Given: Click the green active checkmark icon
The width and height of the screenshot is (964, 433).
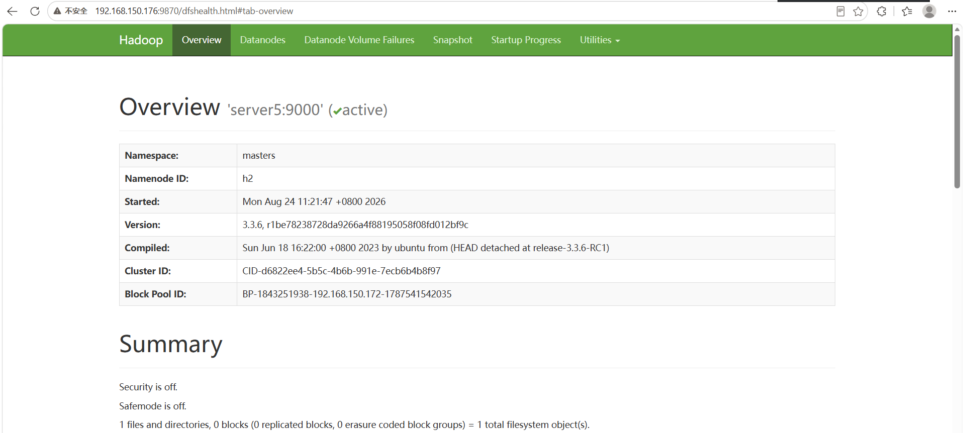Looking at the screenshot, I should [337, 111].
